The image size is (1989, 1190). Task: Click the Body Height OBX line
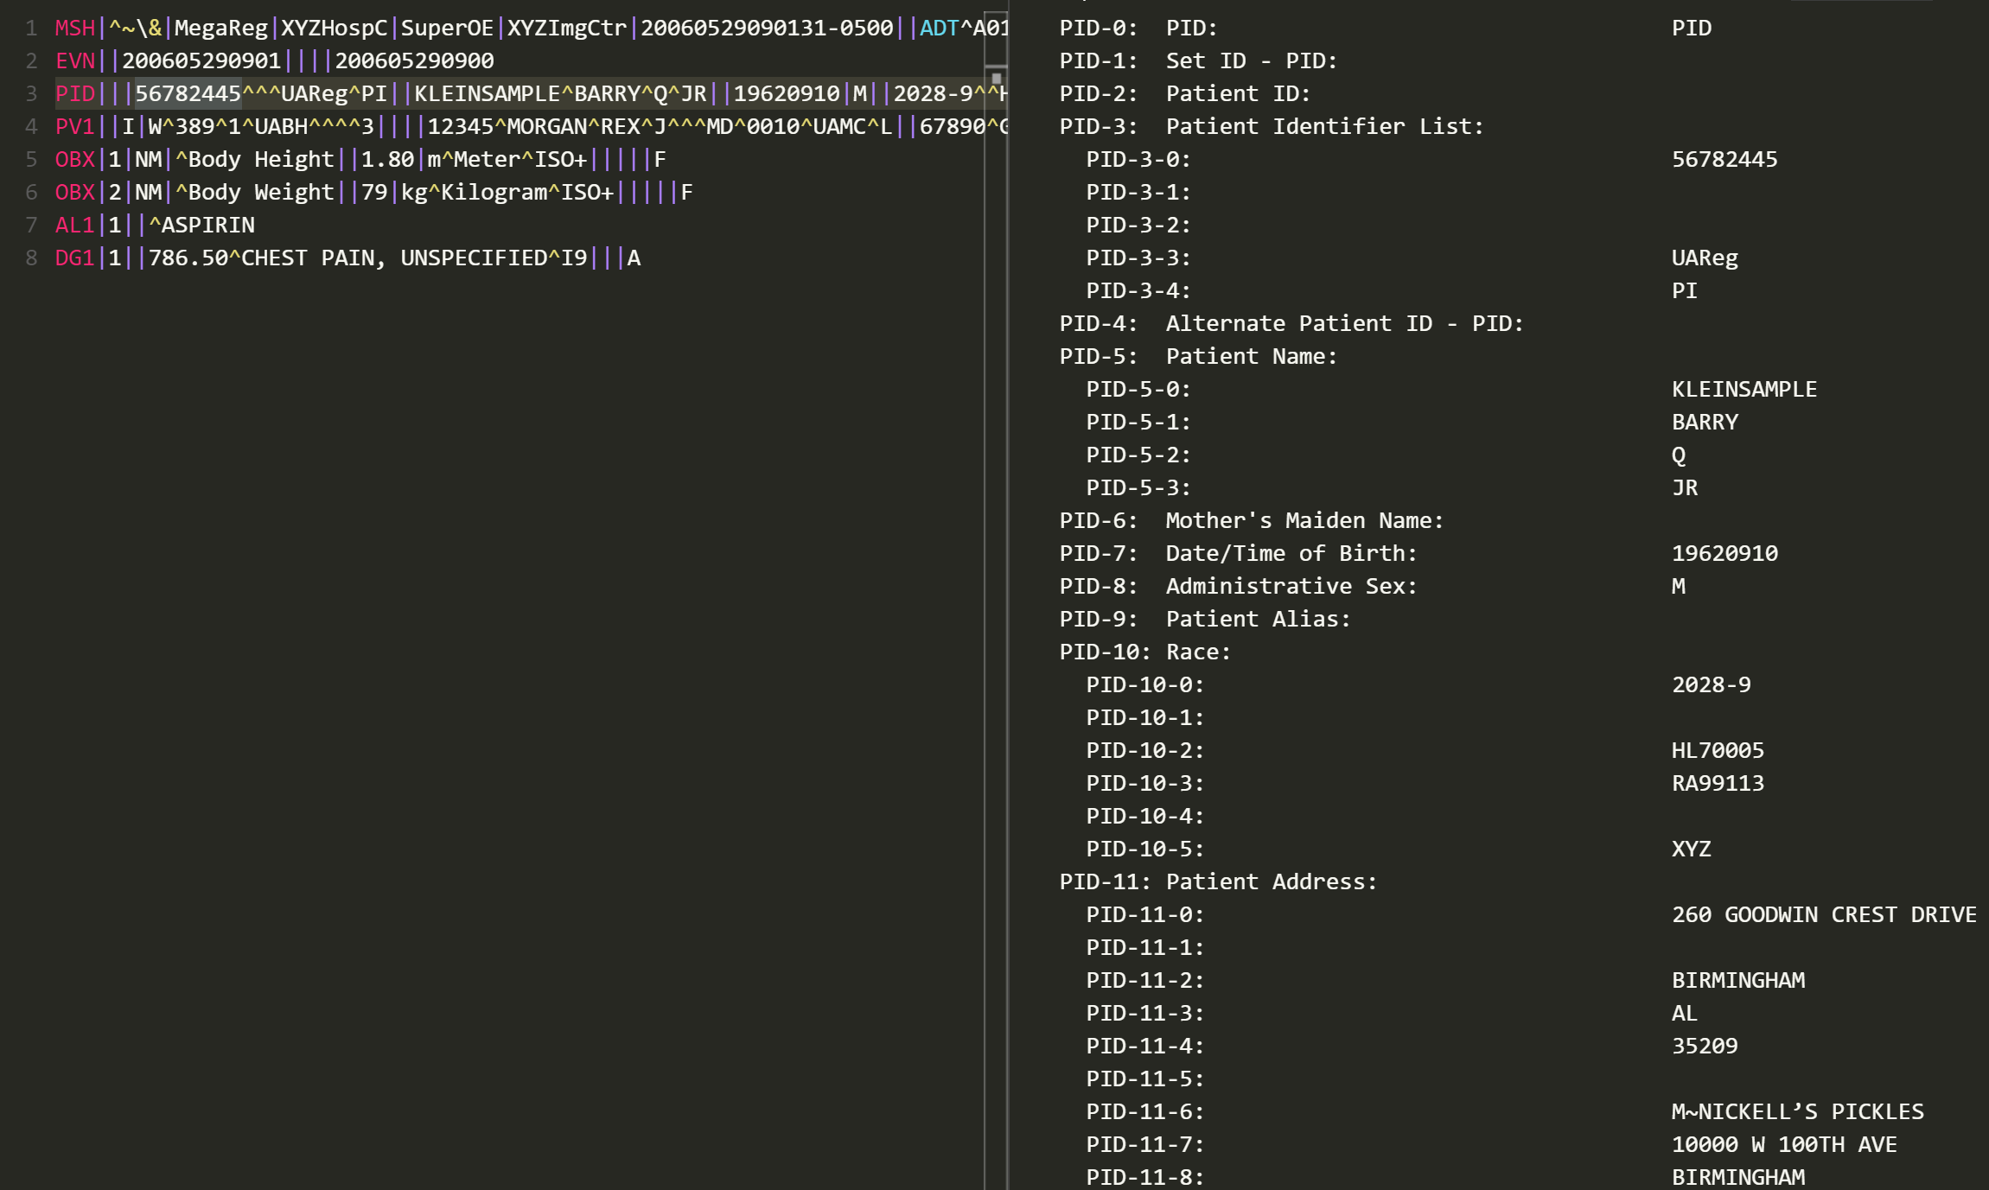point(259,159)
